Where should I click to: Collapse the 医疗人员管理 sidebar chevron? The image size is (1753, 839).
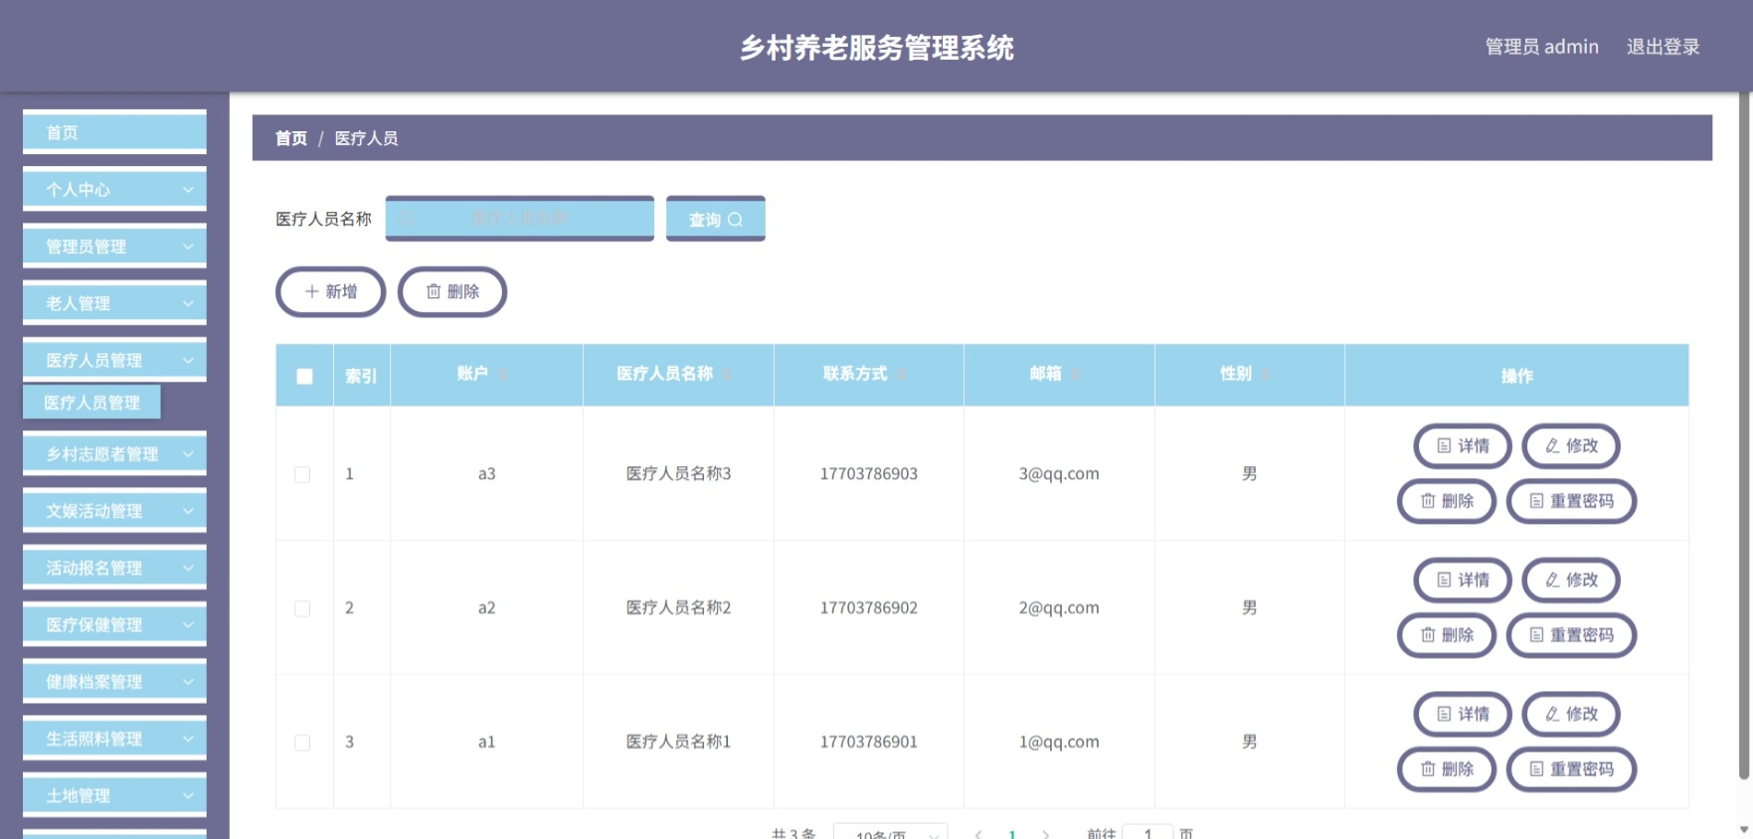(x=188, y=360)
